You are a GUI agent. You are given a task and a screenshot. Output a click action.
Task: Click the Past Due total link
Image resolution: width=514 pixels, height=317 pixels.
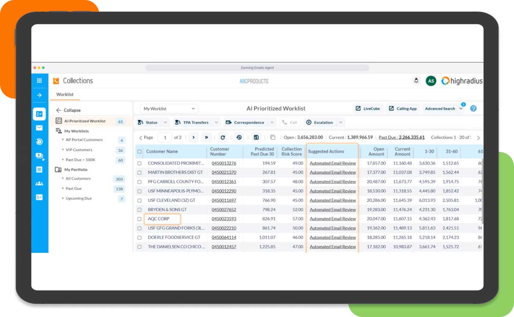point(402,137)
